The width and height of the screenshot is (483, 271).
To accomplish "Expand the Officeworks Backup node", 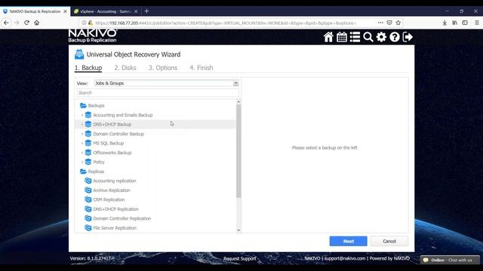I will [82, 153].
